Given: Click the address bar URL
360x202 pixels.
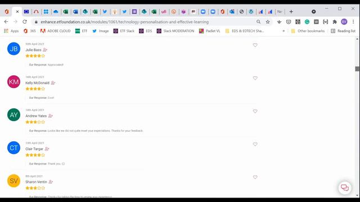Looking at the screenshot, I should point(125,22).
